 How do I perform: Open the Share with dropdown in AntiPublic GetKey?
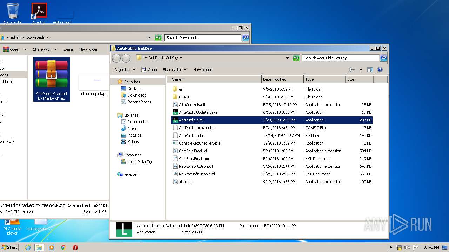174,70
